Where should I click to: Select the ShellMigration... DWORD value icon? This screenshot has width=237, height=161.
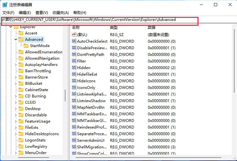pos(74,147)
